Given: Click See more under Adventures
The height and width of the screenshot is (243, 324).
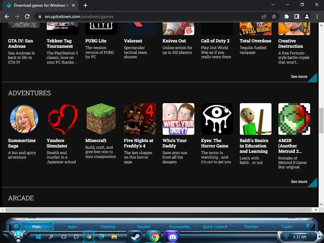Looking at the screenshot, I should point(299,182).
